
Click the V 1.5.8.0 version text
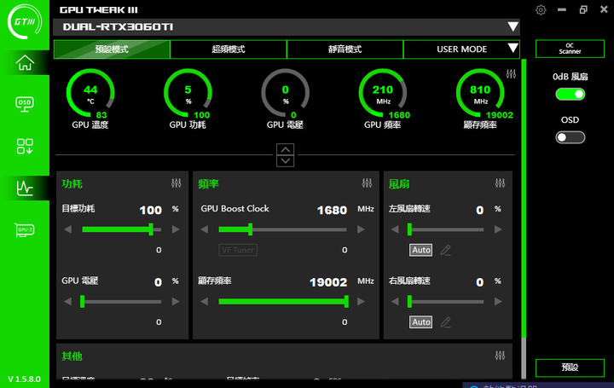click(24, 379)
